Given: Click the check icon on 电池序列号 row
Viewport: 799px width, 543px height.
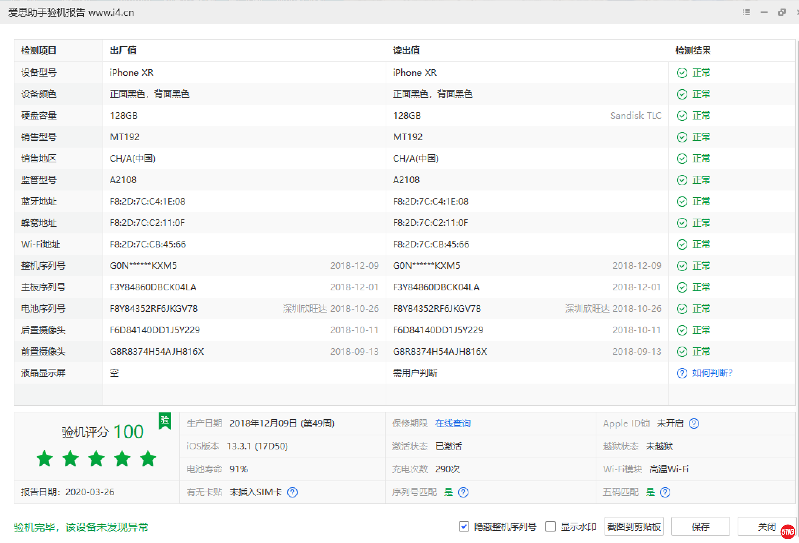Looking at the screenshot, I should (x=681, y=308).
